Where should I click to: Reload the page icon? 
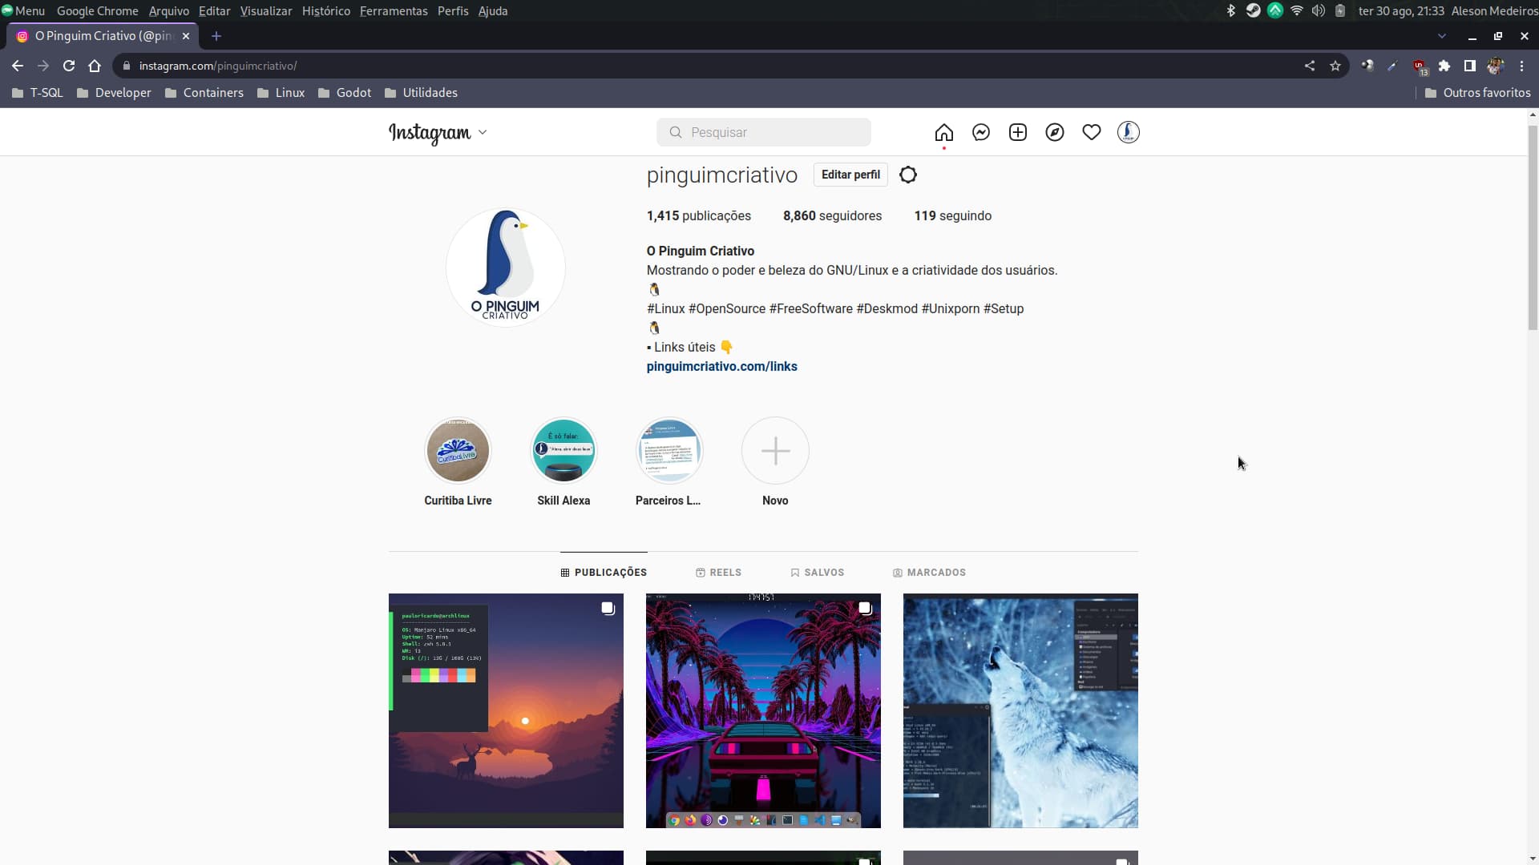click(69, 66)
